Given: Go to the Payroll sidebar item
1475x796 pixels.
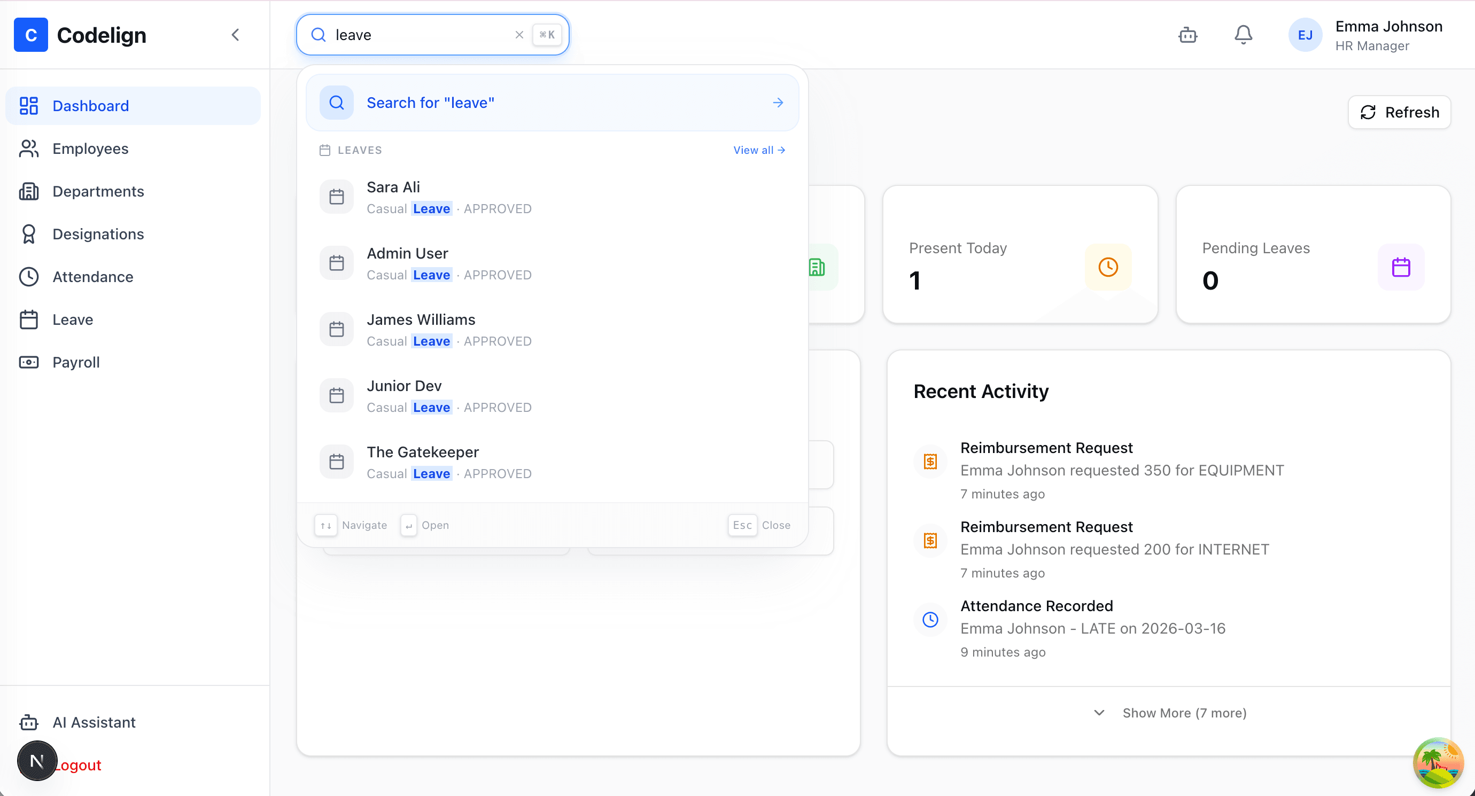Looking at the screenshot, I should pos(75,362).
